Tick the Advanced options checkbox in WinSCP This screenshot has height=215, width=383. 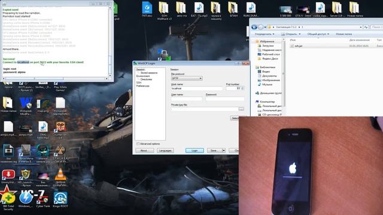point(138,144)
